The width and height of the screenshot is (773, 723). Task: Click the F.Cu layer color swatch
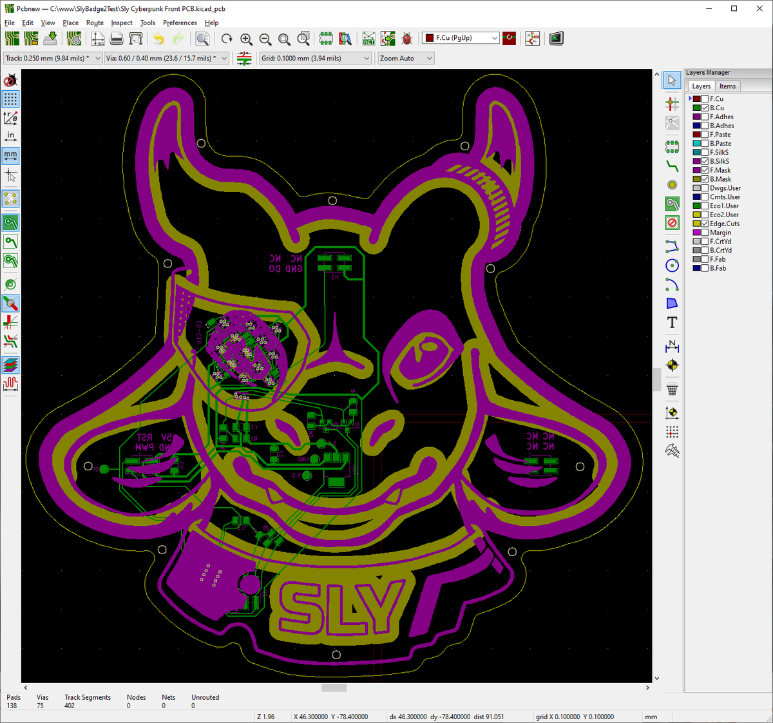(x=697, y=99)
